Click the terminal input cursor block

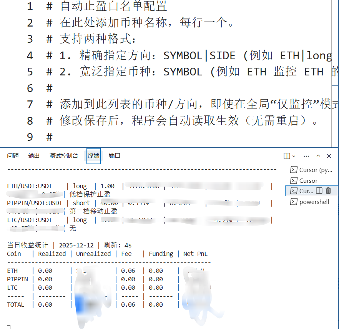[8, 327]
